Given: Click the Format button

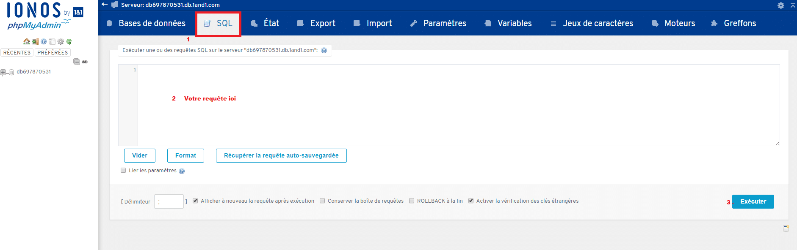Looking at the screenshot, I should point(185,155).
